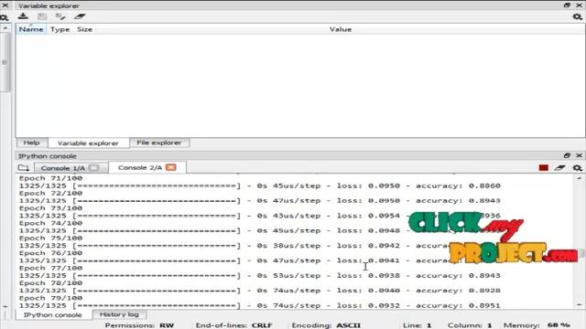Browse tabs icon left of Console 1/A
586x329 pixels.
(24, 168)
